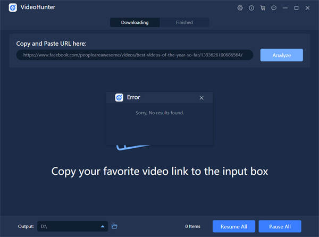Switch to the Downloading tab
This screenshot has width=319, height=237.
[135, 22]
